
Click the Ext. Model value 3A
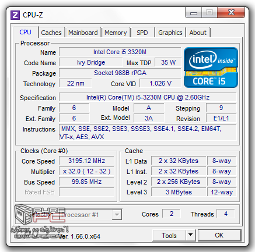pos(149,118)
